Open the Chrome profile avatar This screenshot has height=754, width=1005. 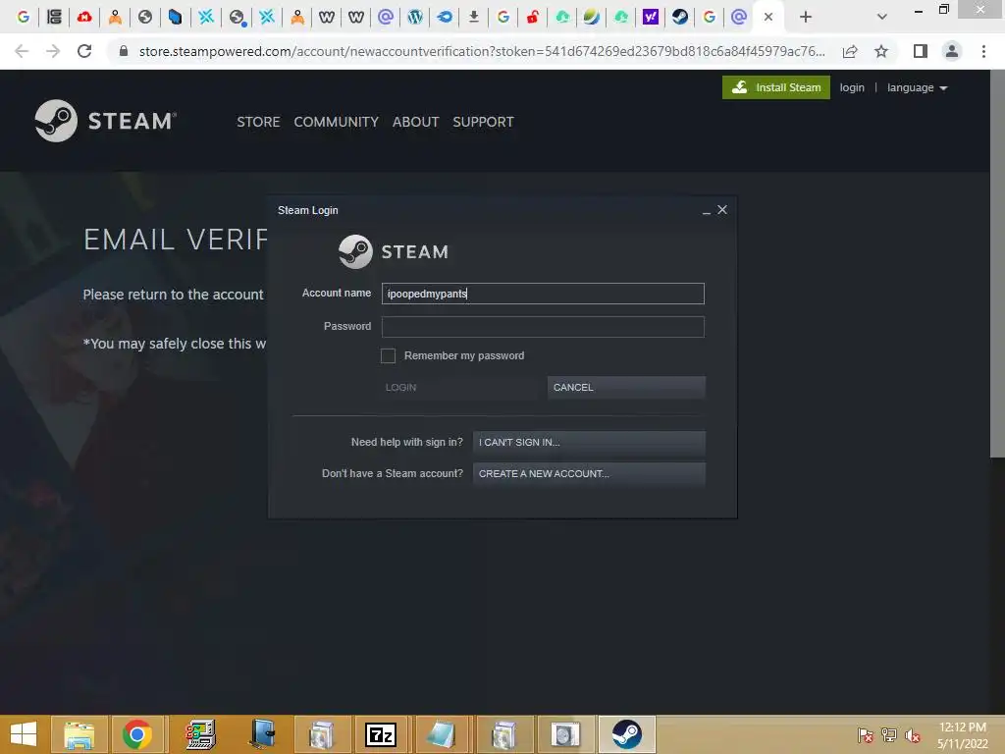pyautogui.click(x=952, y=51)
